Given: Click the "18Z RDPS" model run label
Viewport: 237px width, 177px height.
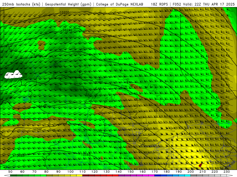Looking at the screenshot, I should click(x=159, y=4).
